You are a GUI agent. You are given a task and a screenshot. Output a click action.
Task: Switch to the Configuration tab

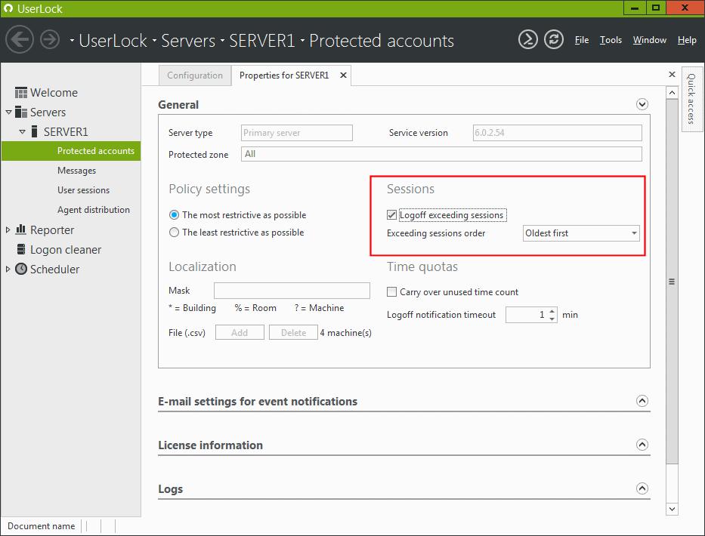tap(195, 75)
